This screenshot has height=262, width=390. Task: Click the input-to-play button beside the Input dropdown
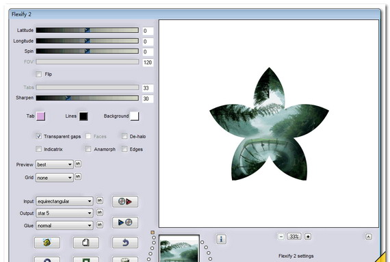pos(125,202)
